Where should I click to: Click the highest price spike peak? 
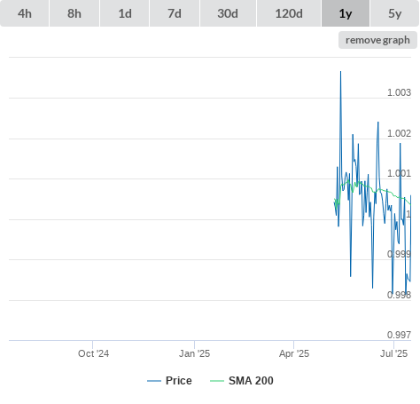[340, 72]
